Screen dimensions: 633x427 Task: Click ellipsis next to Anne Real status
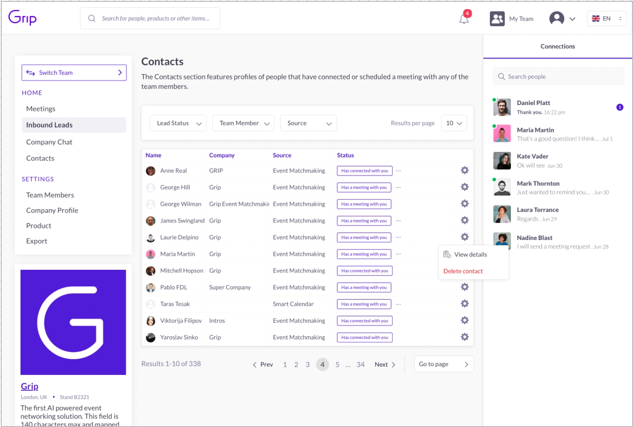(x=398, y=170)
